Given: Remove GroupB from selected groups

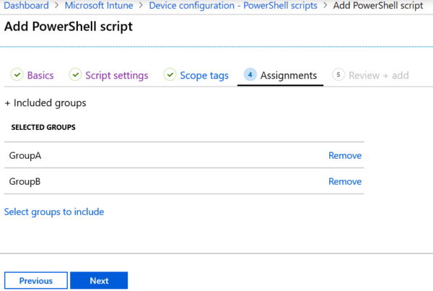Looking at the screenshot, I should tap(344, 181).
